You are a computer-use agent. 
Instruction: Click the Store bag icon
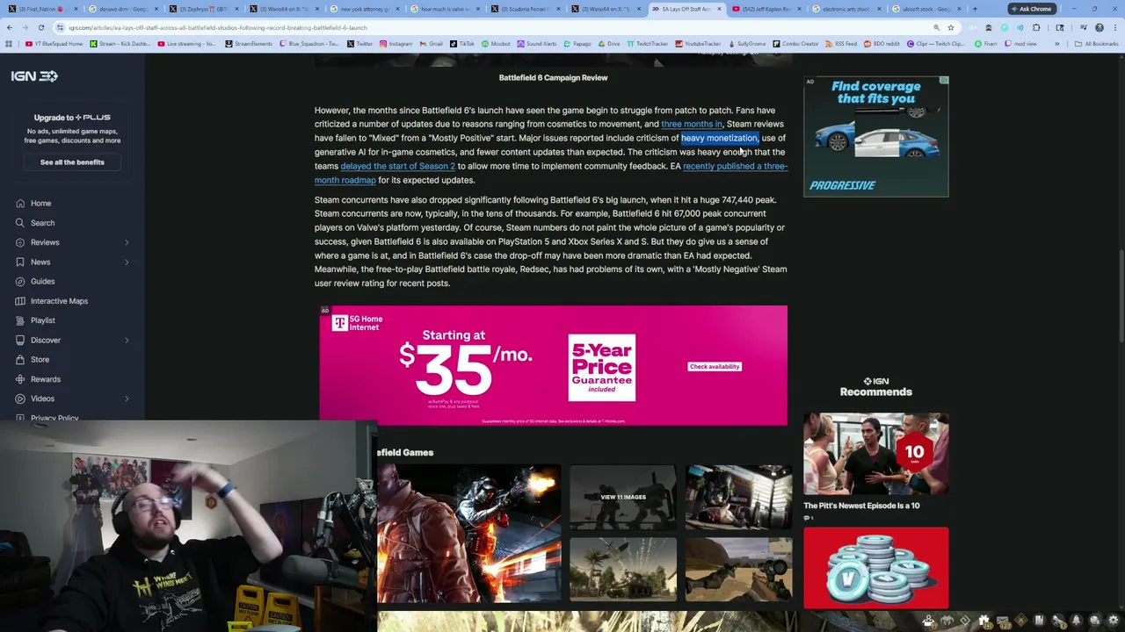coord(20,359)
